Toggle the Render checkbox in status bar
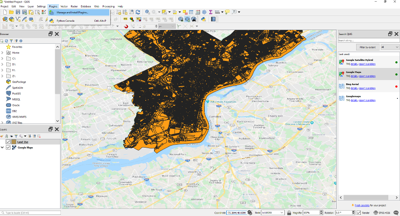The image size is (400, 216). click(359, 213)
